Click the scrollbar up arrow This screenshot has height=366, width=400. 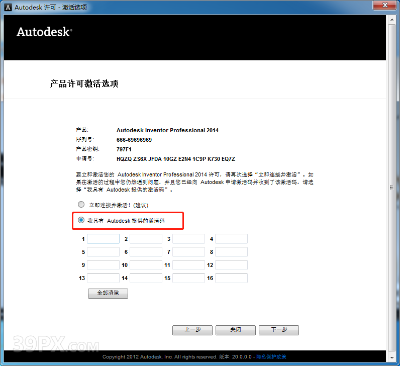(392, 20)
